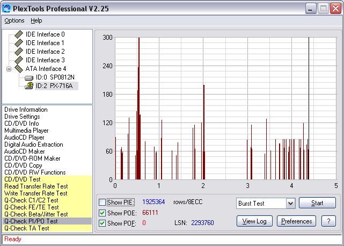Screen dimensions: 344x246
Task: Open the View Log button
Action: 254,221
